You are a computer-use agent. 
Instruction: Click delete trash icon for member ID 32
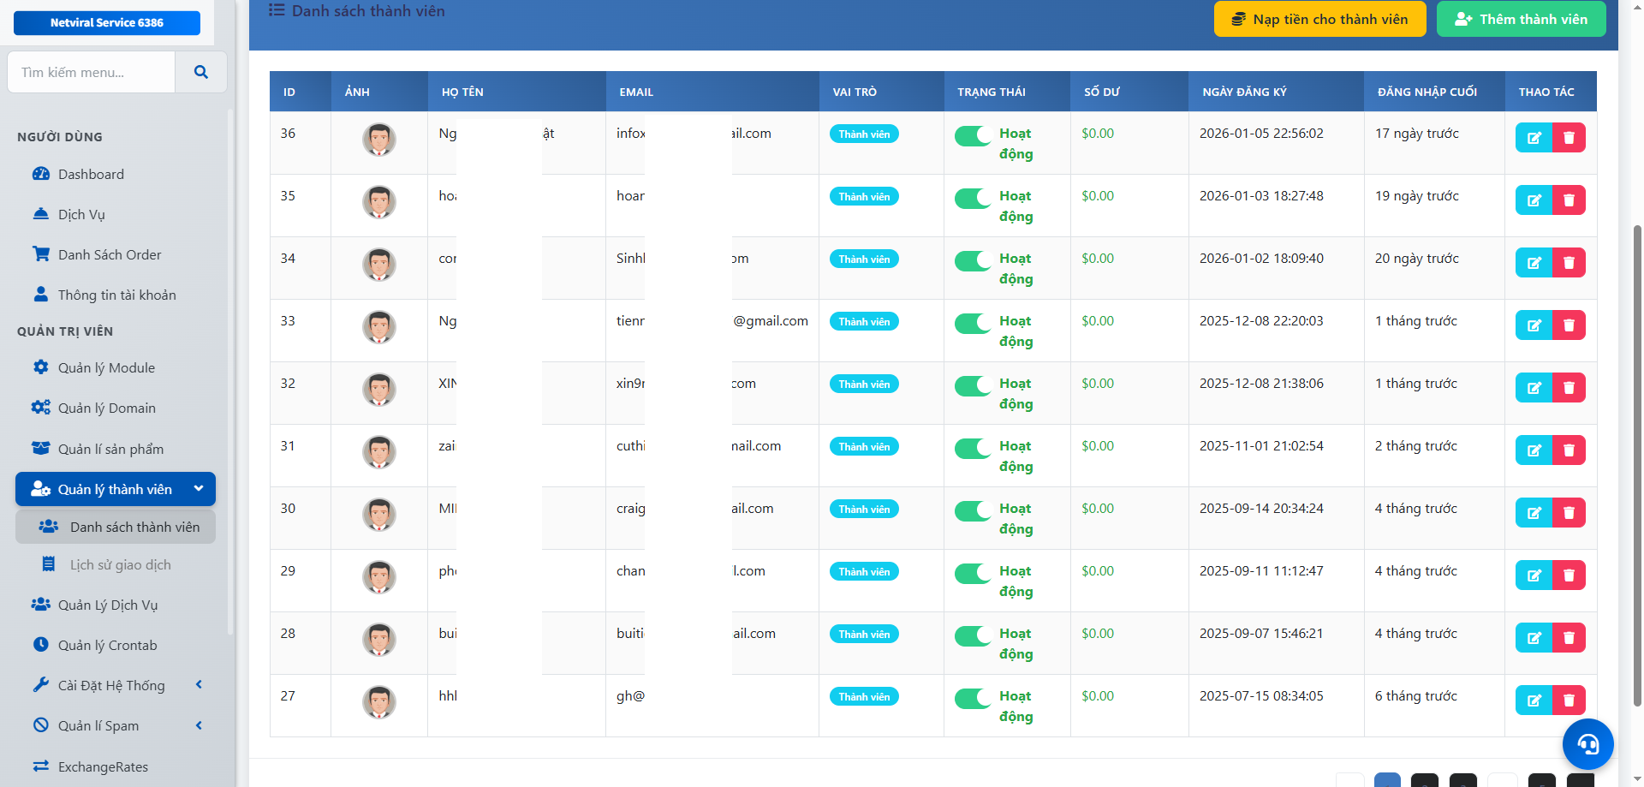pos(1569,388)
